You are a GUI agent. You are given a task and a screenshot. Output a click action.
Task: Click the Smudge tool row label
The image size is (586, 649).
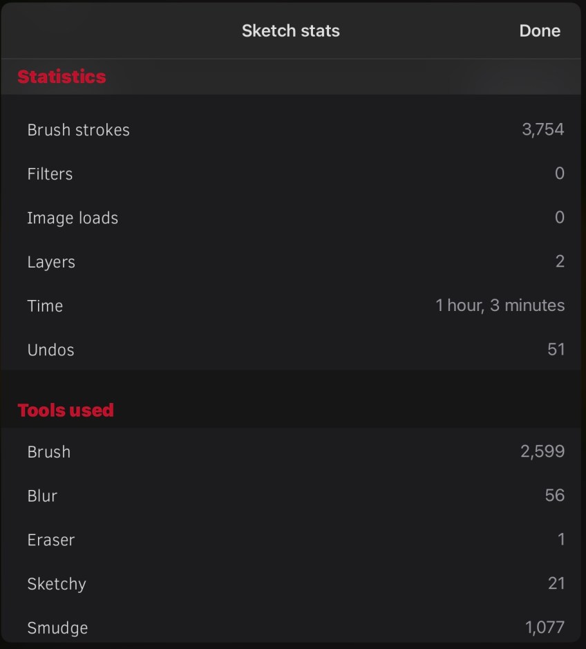[57, 628]
